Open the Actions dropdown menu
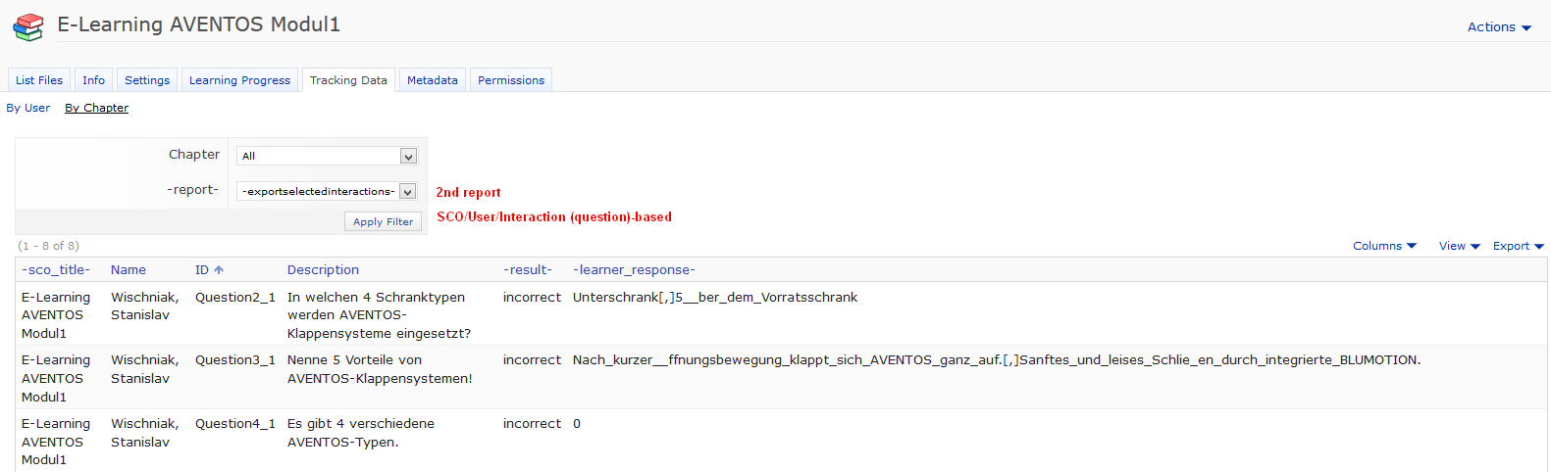 (x=1498, y=27)
